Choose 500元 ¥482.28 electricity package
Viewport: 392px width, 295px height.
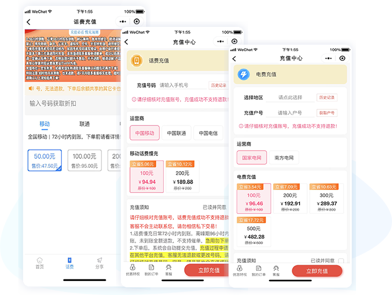(x=254, y=232)
